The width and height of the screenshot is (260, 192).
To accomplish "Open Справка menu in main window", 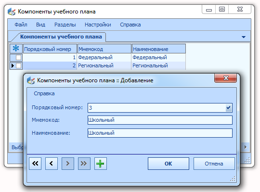I will click(x=130, y=25).
